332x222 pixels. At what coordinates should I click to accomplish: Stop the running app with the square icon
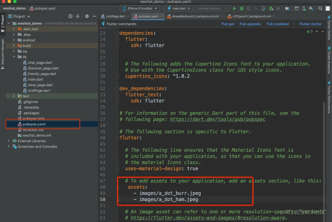[278, 8]
